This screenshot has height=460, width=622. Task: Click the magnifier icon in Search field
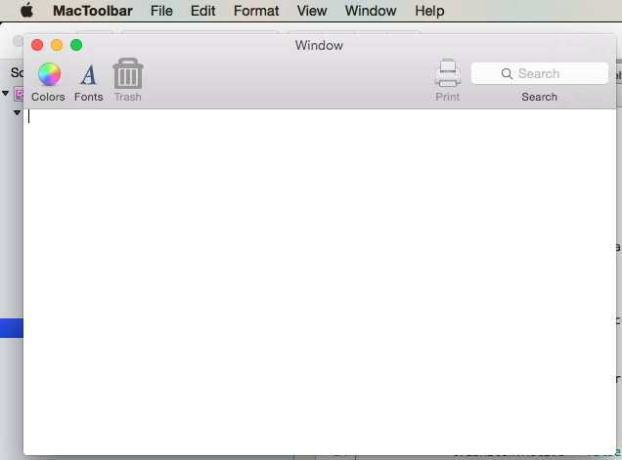[x=507, y=73]
